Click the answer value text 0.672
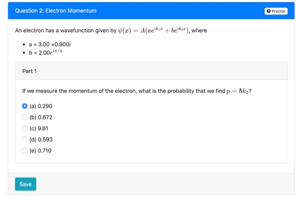The height and width of the screenshot is (202, 296). tap(45, 117)
